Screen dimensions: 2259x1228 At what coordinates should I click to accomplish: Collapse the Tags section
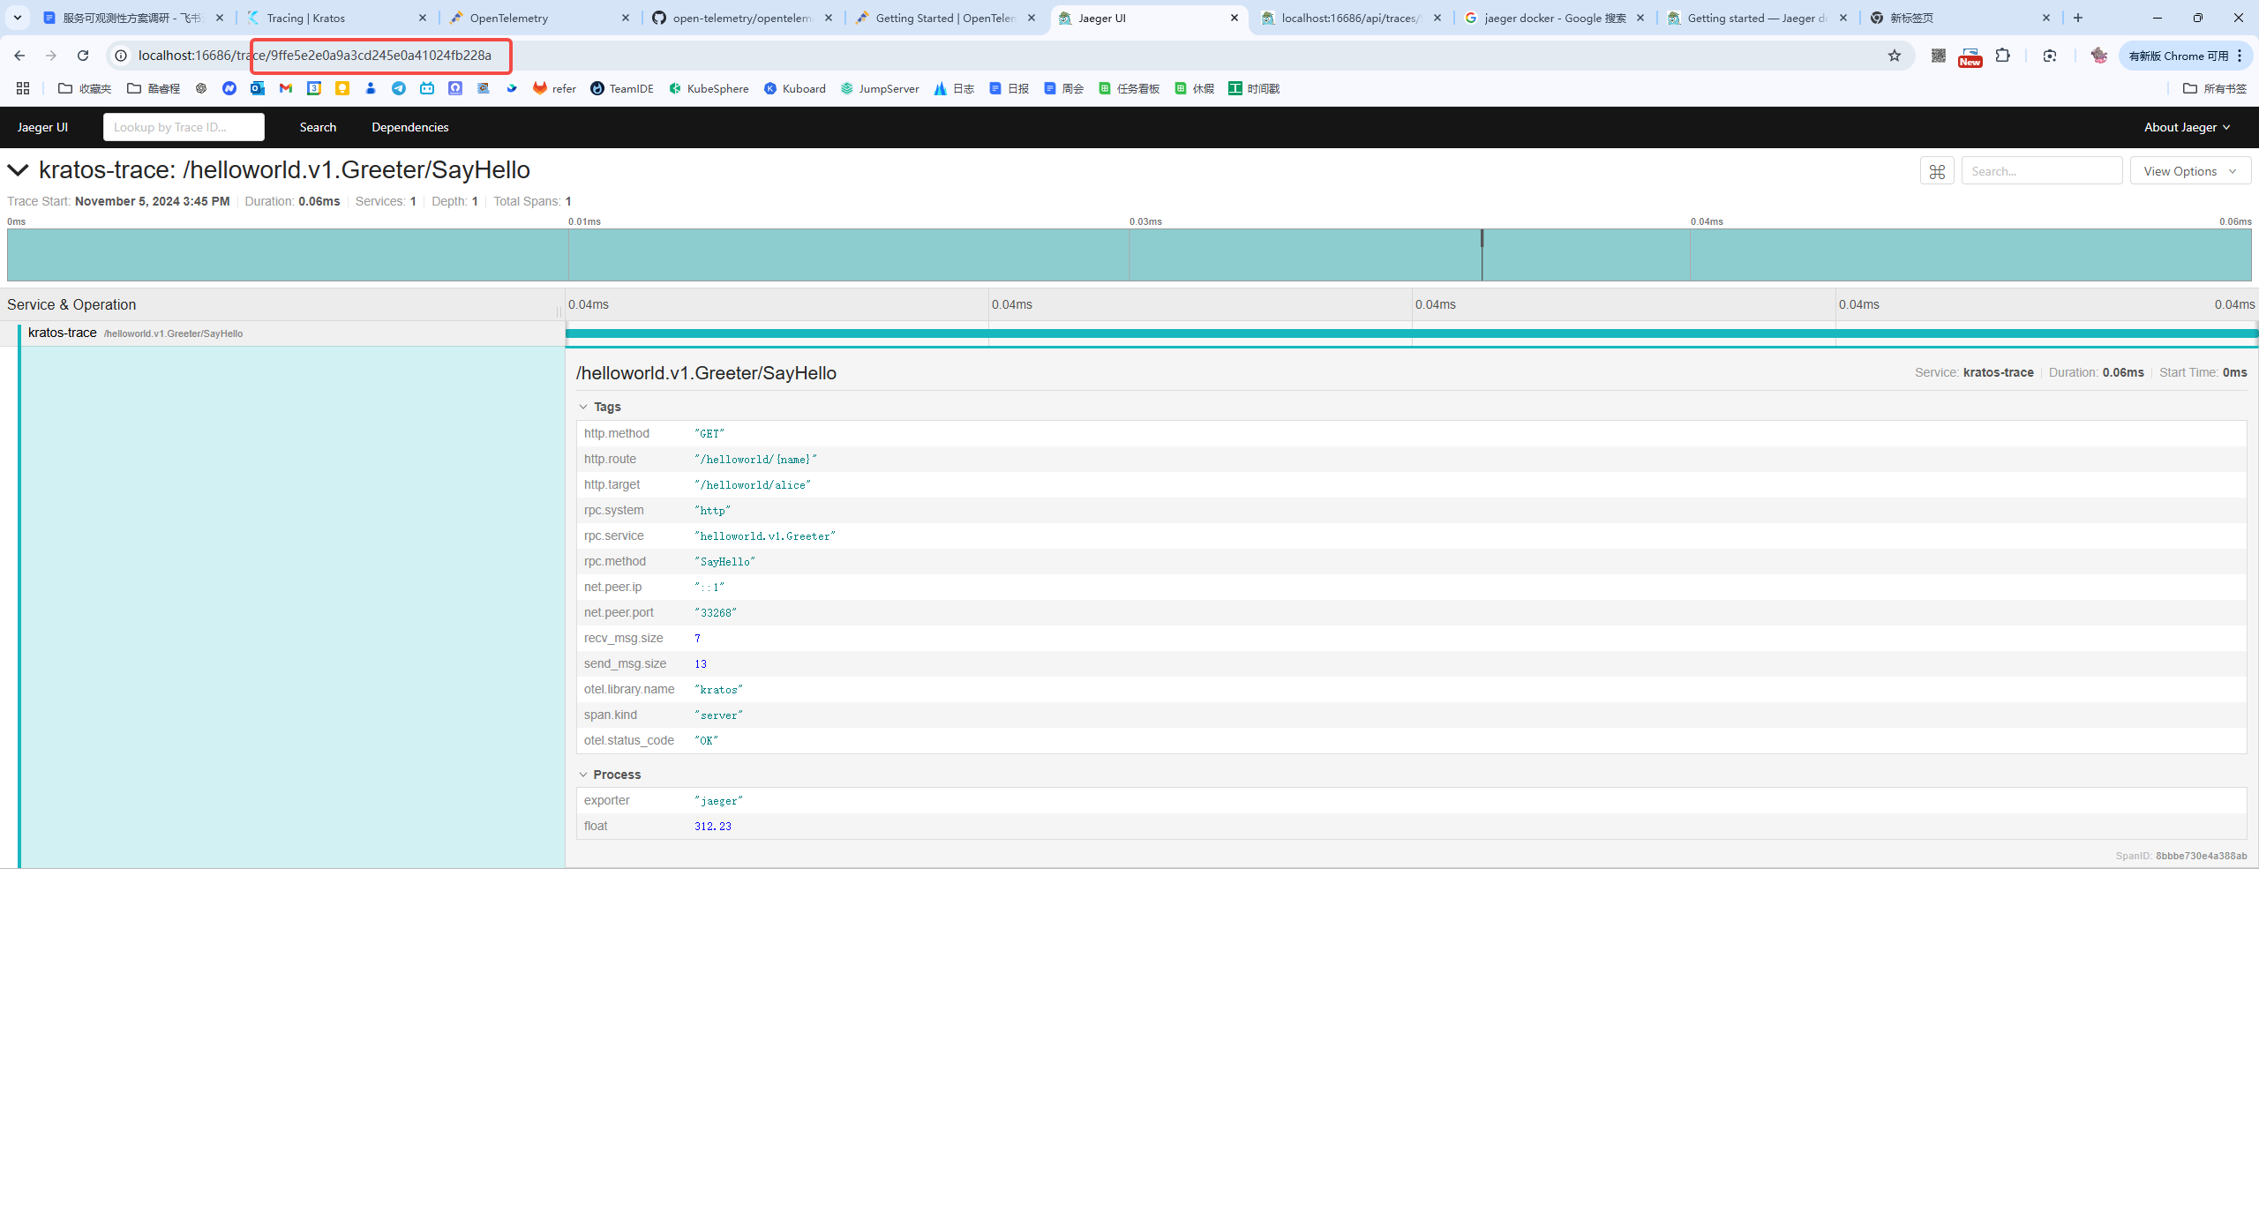click(600, 407)
